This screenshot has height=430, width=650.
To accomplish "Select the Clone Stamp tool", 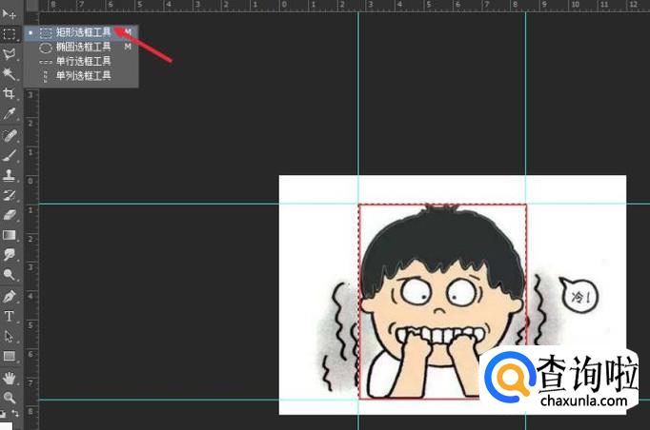I will pos(10,175).
